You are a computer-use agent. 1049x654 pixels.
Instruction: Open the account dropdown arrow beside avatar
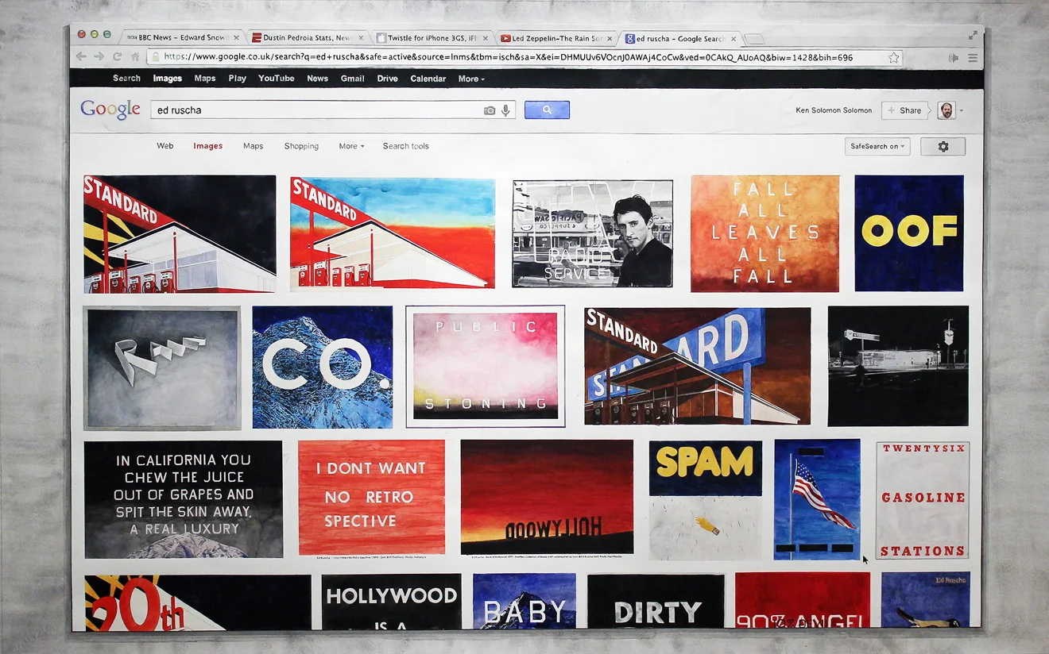(962, 111)
